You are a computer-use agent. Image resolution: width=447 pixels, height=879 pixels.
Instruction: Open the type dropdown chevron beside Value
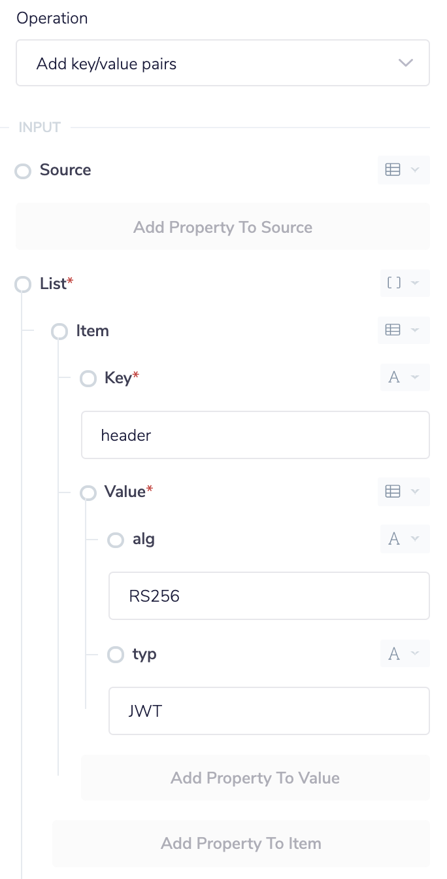click(x=414, y=491)
